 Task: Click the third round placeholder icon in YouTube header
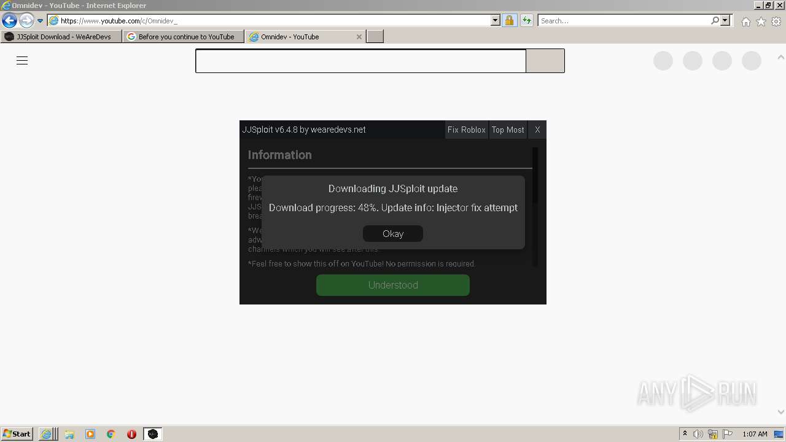(722, 61)
